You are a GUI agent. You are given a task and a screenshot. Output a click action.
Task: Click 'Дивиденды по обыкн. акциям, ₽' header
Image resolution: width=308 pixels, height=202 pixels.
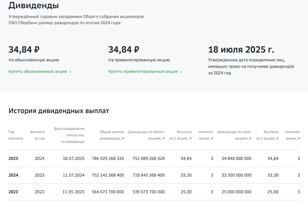(x=146, y=135)
